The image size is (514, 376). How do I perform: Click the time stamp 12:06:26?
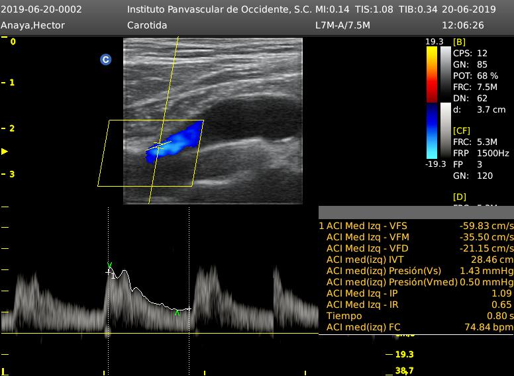pyautogui.click(x=463, y=25)
